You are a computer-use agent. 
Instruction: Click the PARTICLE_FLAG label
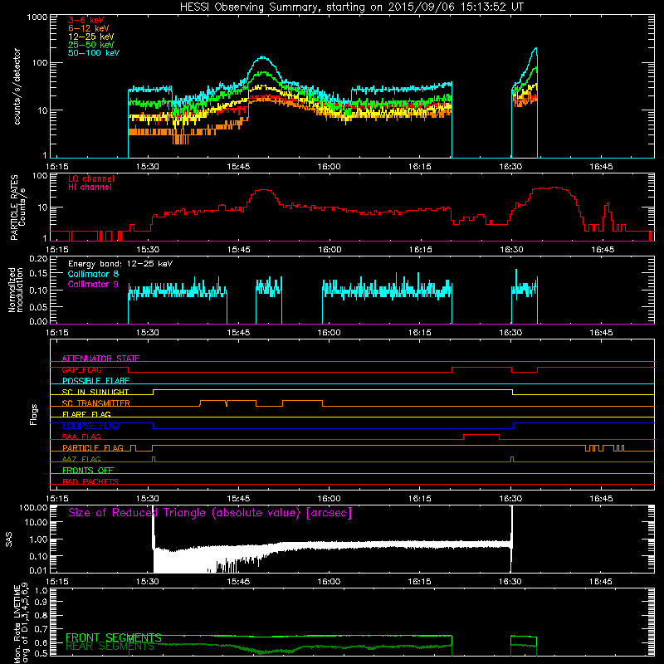pos(93,447)
